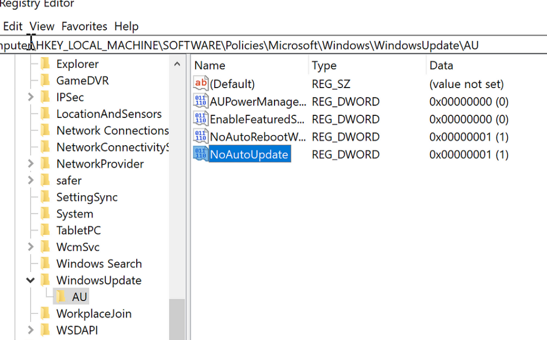Click the (Default) string value icon

(x=200, y=84)
